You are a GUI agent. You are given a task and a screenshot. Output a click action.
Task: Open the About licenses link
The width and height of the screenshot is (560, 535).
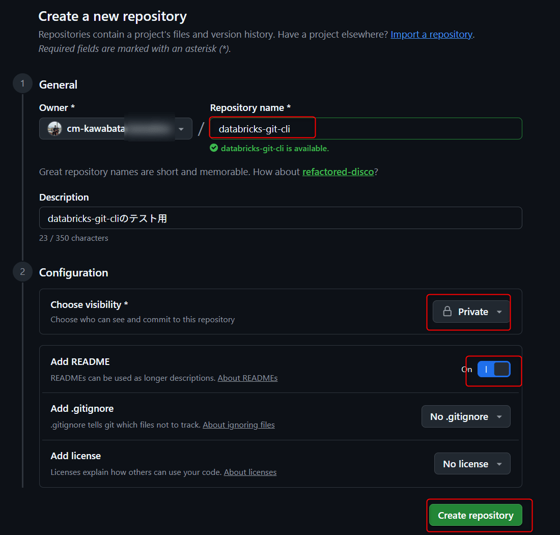coord(250,472)
